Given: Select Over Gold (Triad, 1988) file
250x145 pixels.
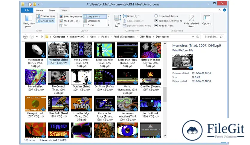Looking at the screenshot, I should [x=58, y=107].
